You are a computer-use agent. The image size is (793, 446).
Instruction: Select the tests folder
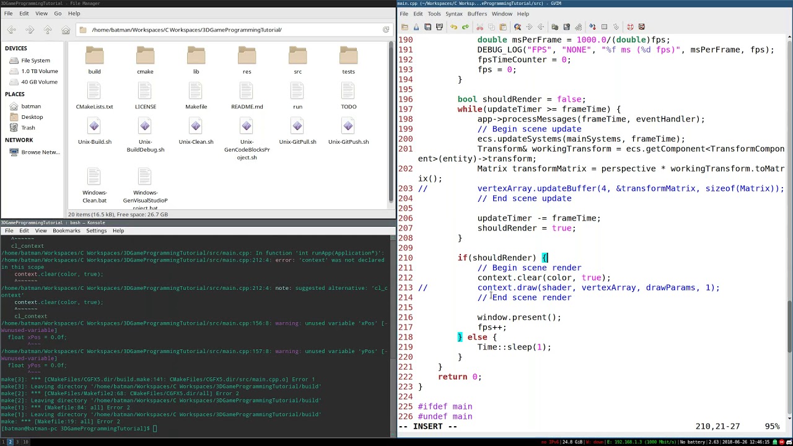click(348, 61)
